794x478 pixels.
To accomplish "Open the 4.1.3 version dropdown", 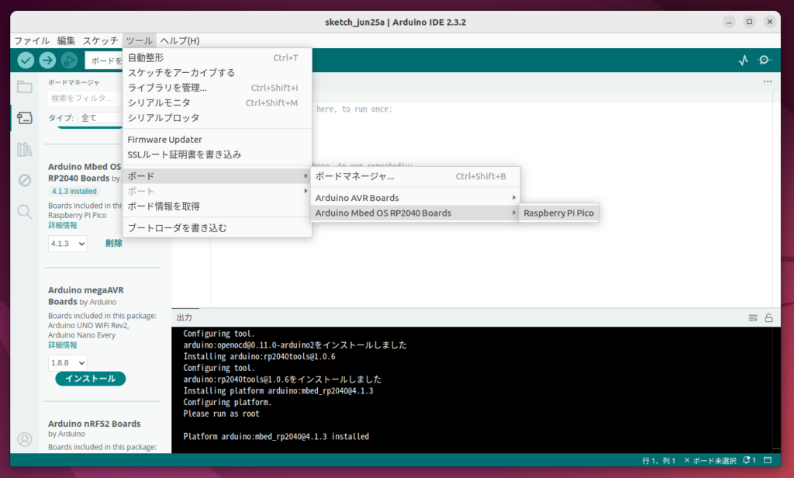I will point(67,244).
